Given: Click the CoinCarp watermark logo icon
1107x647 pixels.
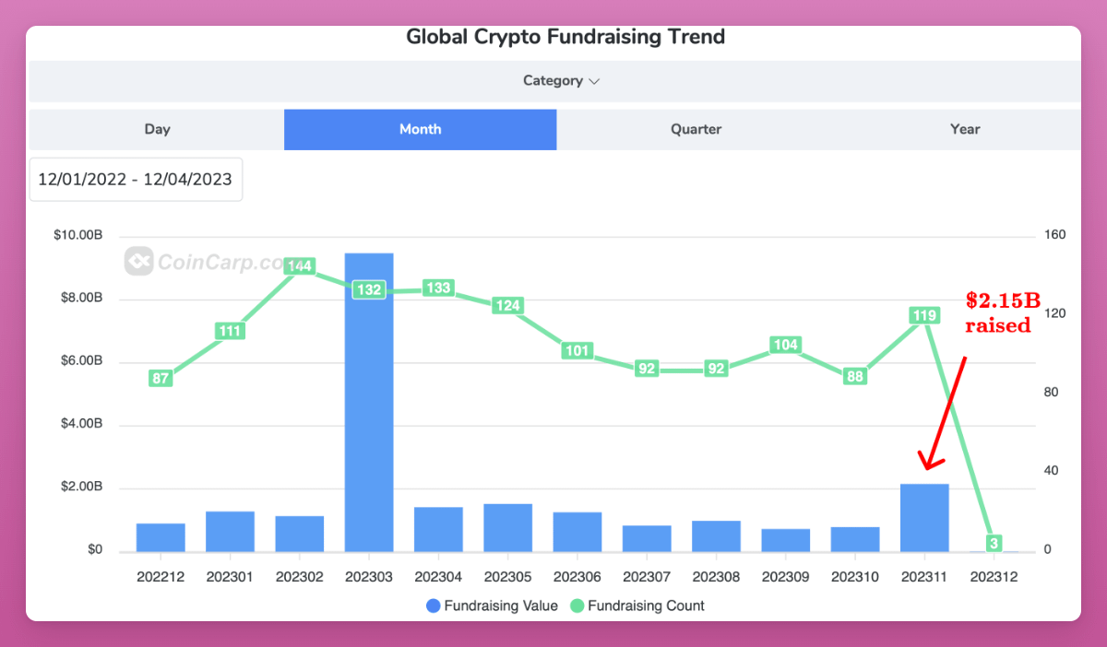Looking at the screenshot, I should click(x=138, y=262).
